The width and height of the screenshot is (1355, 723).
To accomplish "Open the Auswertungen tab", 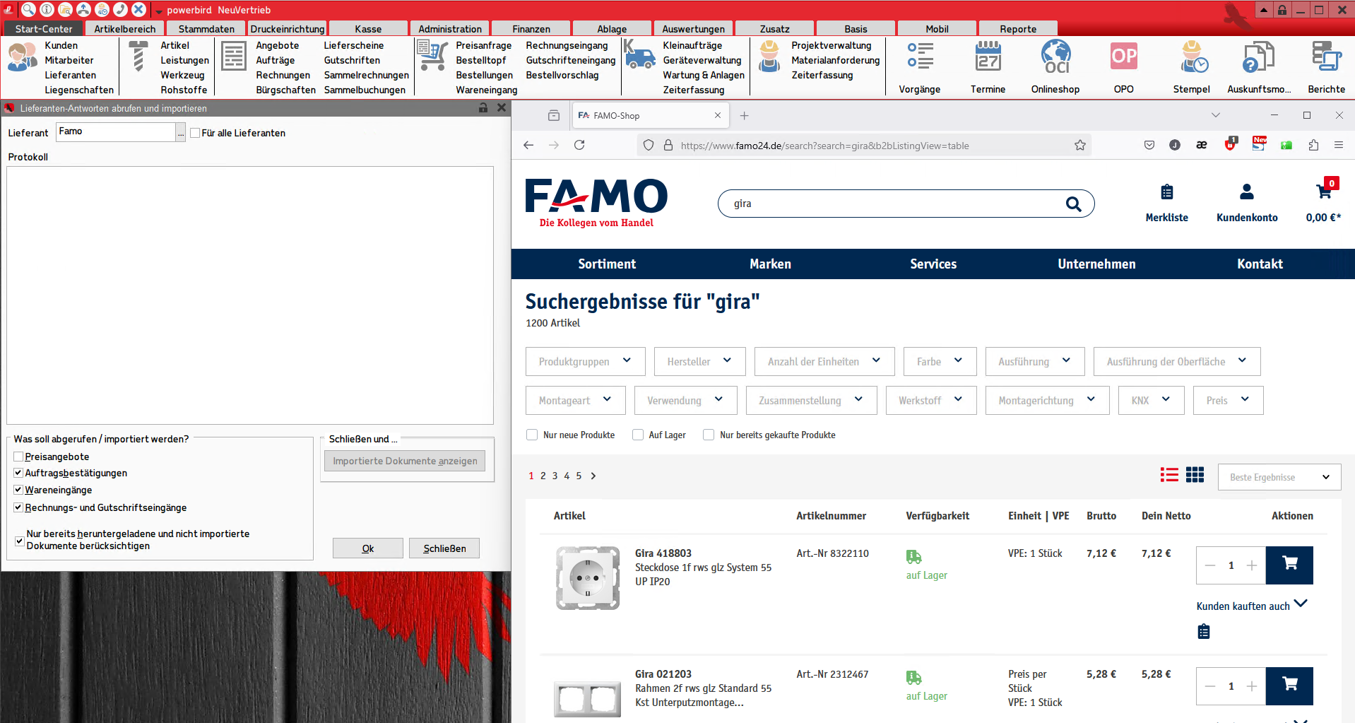I will click(x=693, y=29).
